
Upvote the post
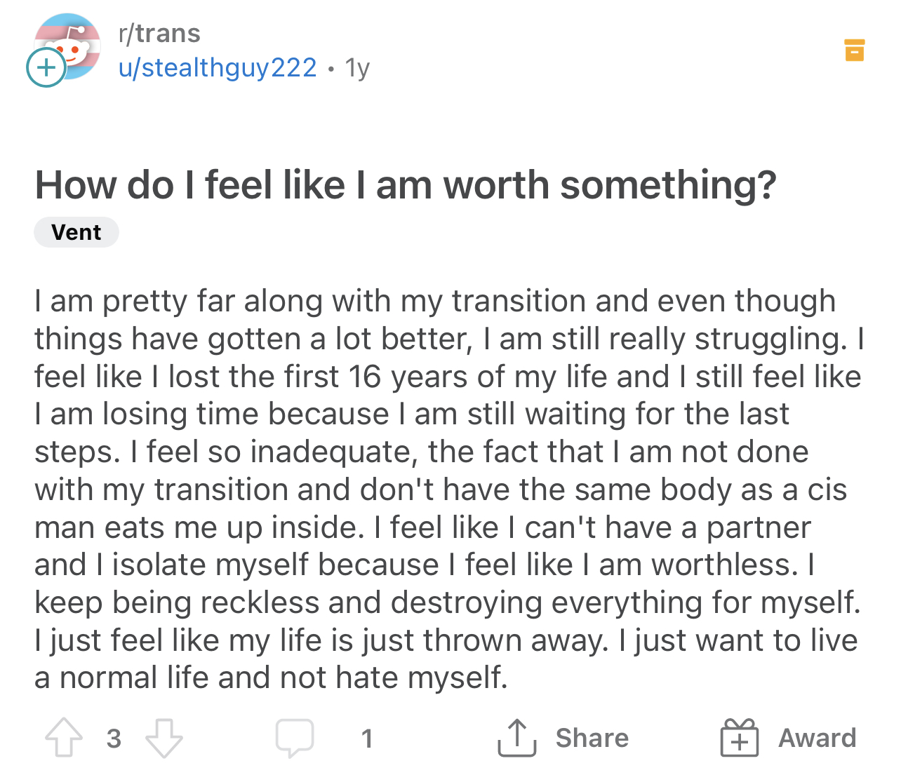(64, 738)
